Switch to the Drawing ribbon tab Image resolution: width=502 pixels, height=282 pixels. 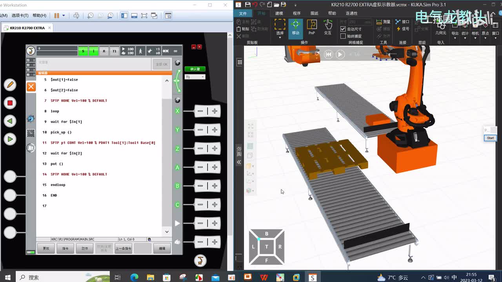coord(314,13)
